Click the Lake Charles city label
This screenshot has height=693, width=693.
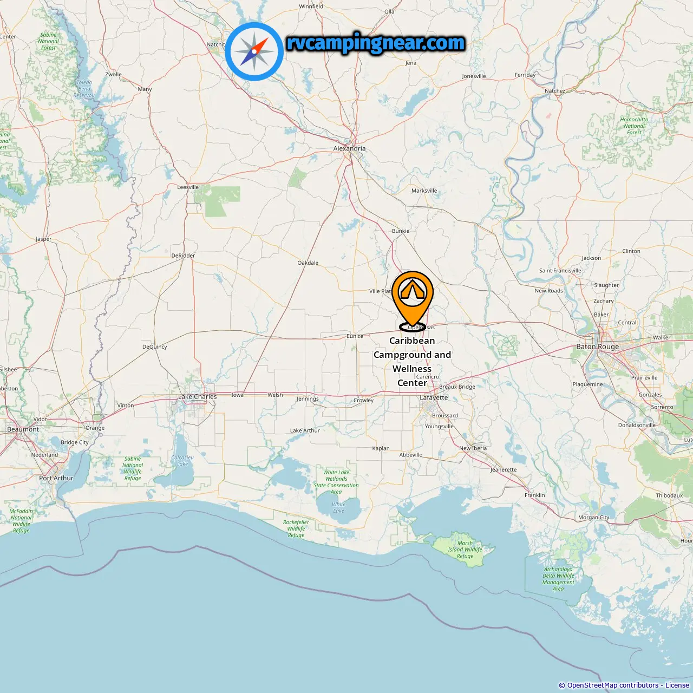click(197, 397)
